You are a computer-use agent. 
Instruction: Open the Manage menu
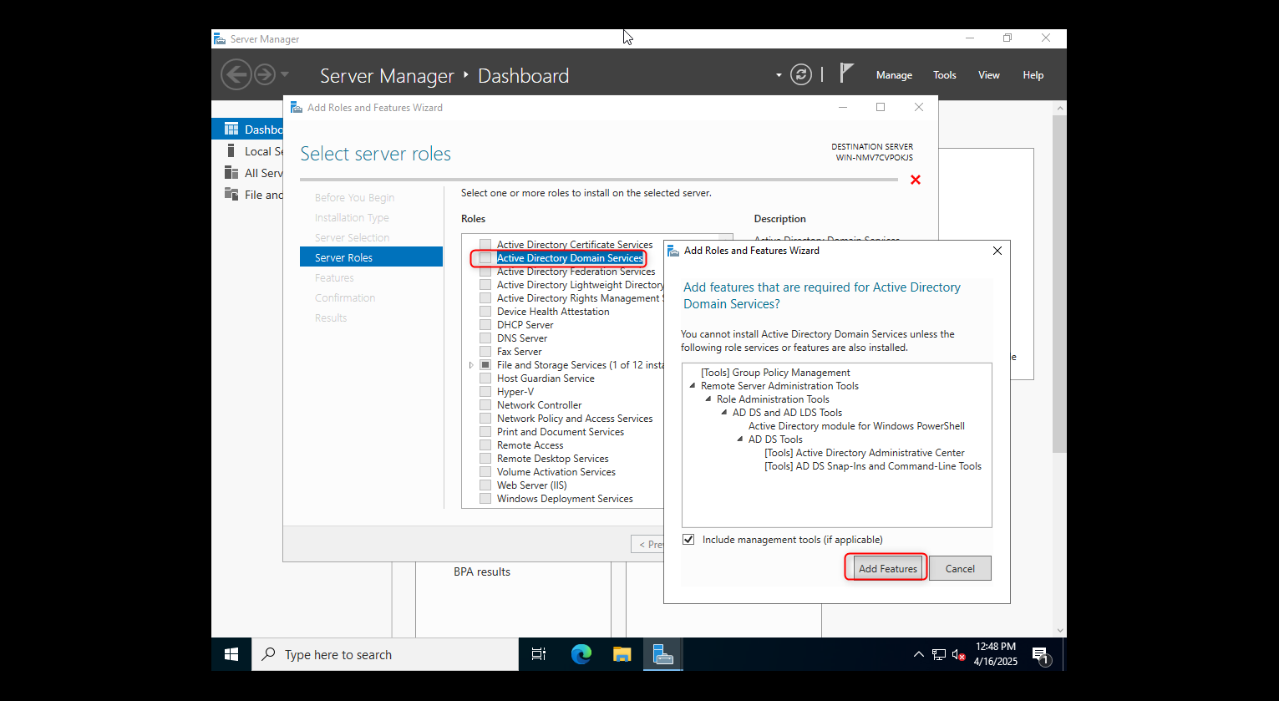click(894, 75)
